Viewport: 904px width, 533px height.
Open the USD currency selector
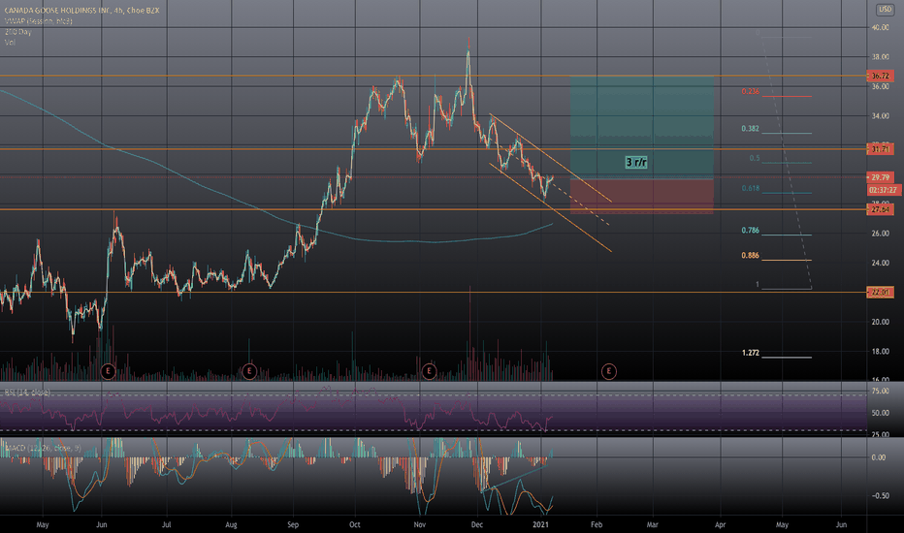pos(885,10)
